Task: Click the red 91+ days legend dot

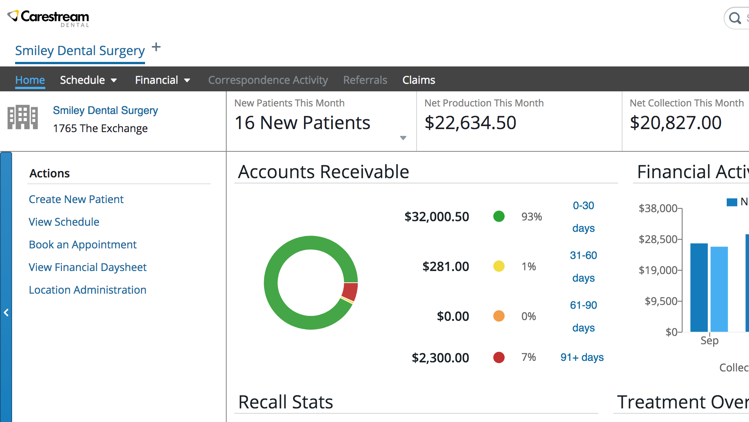Action: point(499,357)
